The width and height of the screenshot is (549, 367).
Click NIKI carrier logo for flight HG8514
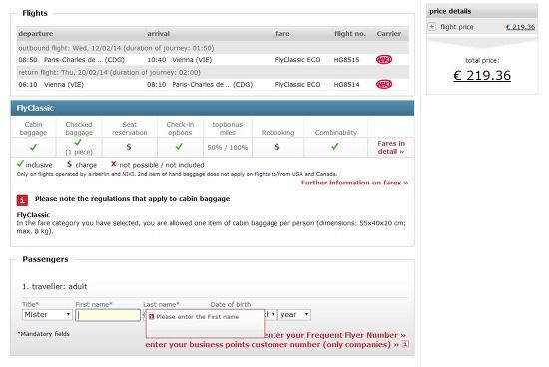pos(384,84)
